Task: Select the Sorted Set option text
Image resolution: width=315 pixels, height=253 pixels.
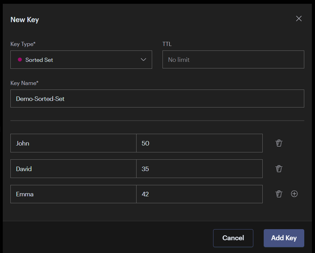Action: (x=39, y=59)
